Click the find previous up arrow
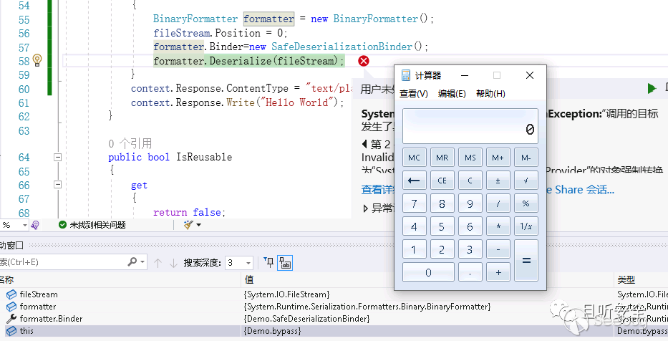 158,263
